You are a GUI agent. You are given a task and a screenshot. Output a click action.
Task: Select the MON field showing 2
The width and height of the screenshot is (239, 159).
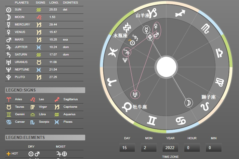pos(149,148)
